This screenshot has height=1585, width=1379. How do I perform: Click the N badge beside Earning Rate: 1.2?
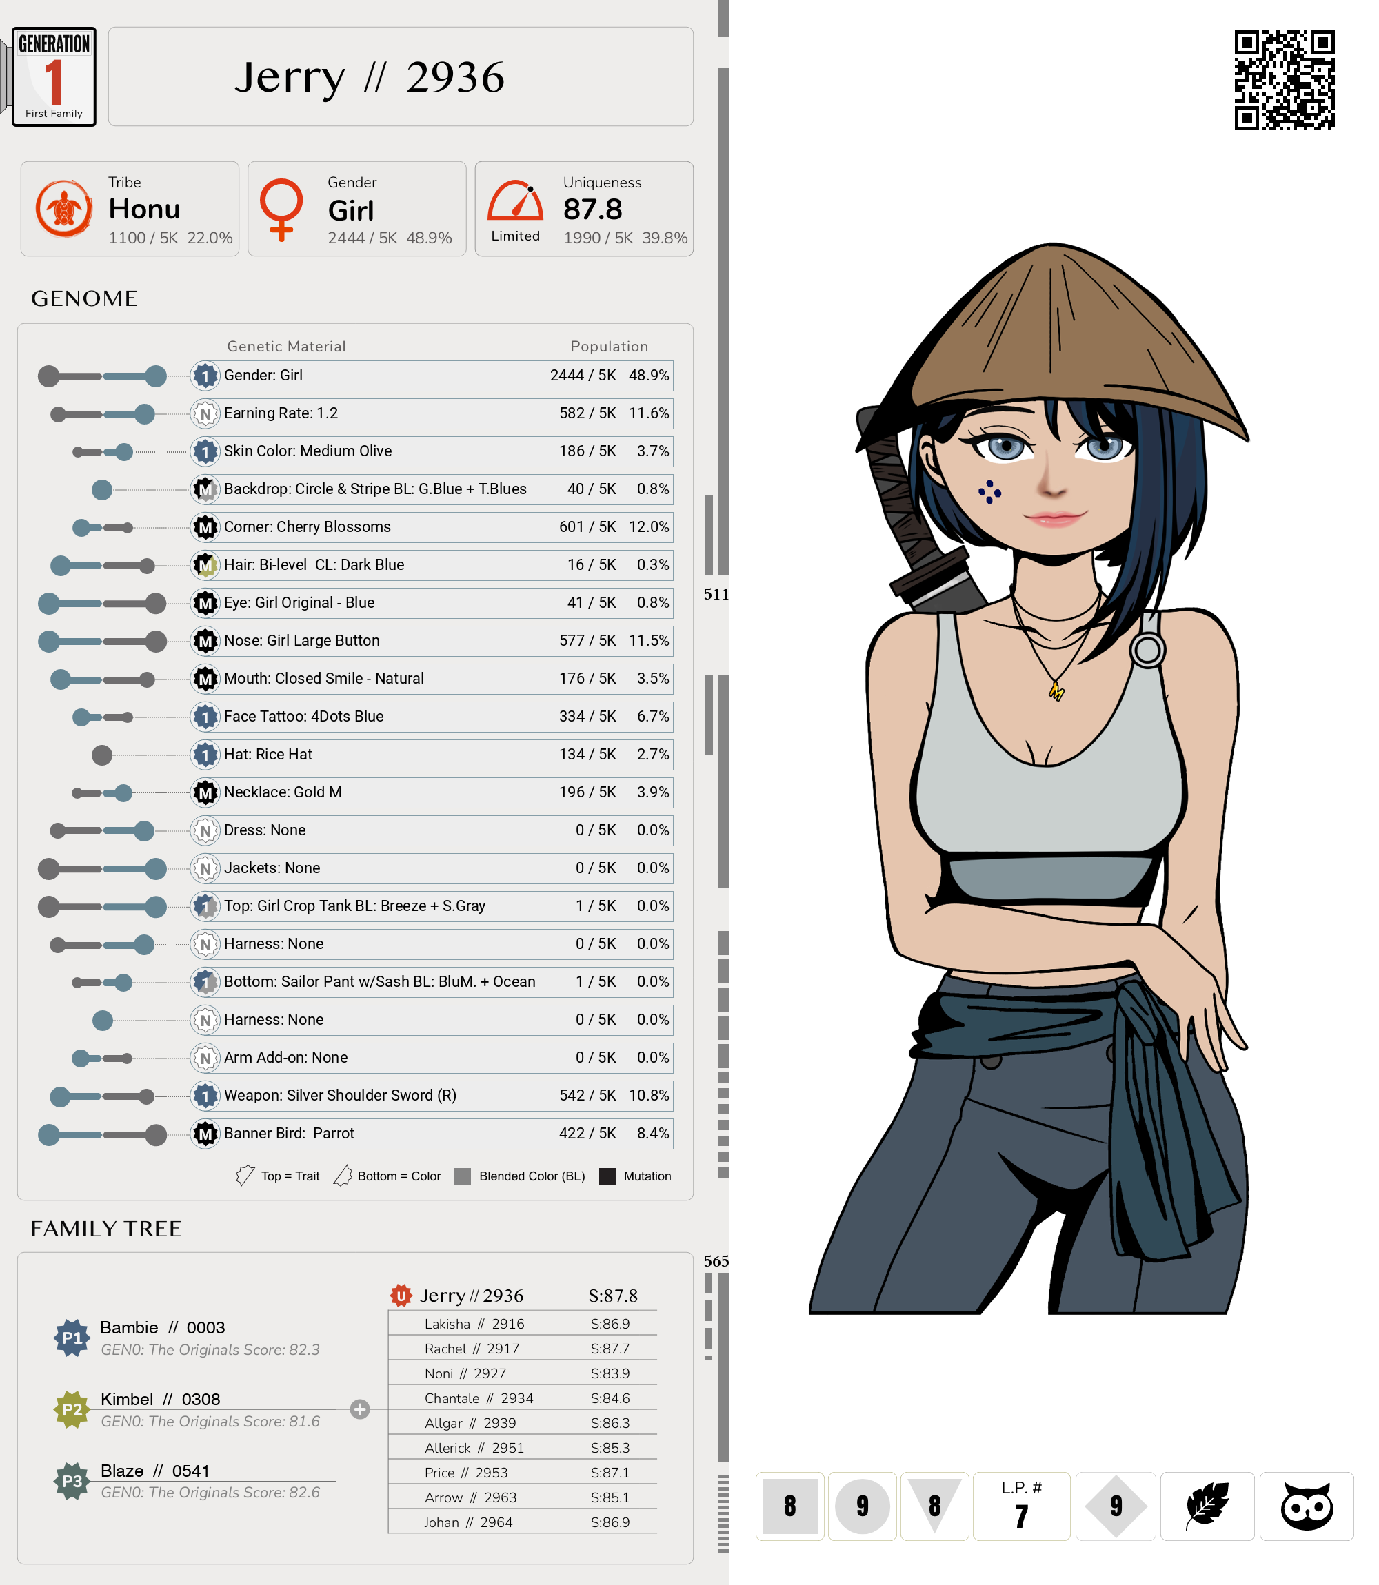[205, 413]
